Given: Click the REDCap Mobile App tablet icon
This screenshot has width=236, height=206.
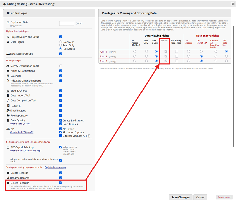Looking at the screenshot, I should pyautogui.click(x=8, y=147).
